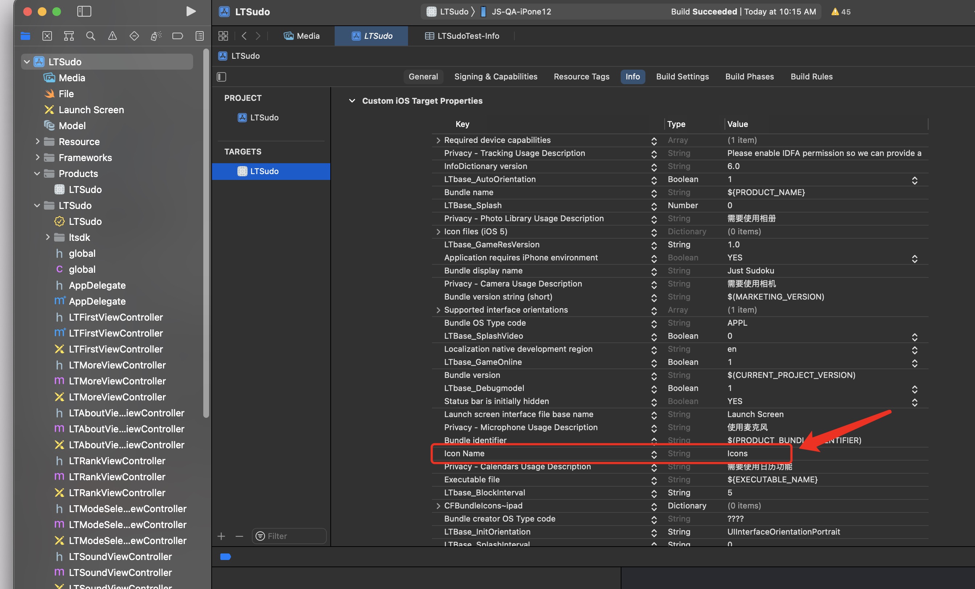This screenshot has height=589, width=975.
Task: Click the Run (play) button
Action: click(x=191, y=12)
